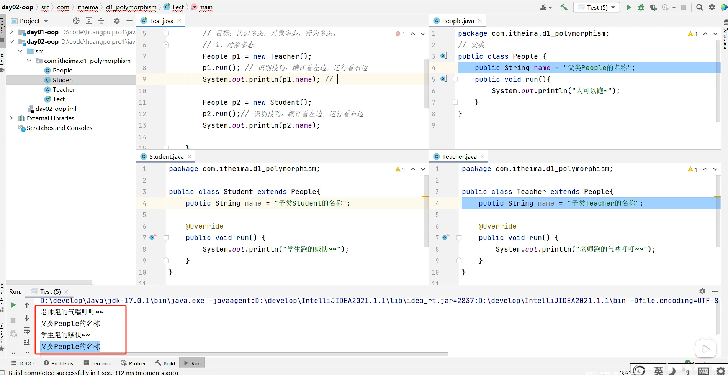Viewport: 728px width, 375px height.
Task: Open Test (5) run configuration dropdown
Action: tap(596, 7)
